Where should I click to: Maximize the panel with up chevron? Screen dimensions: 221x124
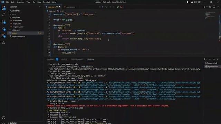point(214,59)
